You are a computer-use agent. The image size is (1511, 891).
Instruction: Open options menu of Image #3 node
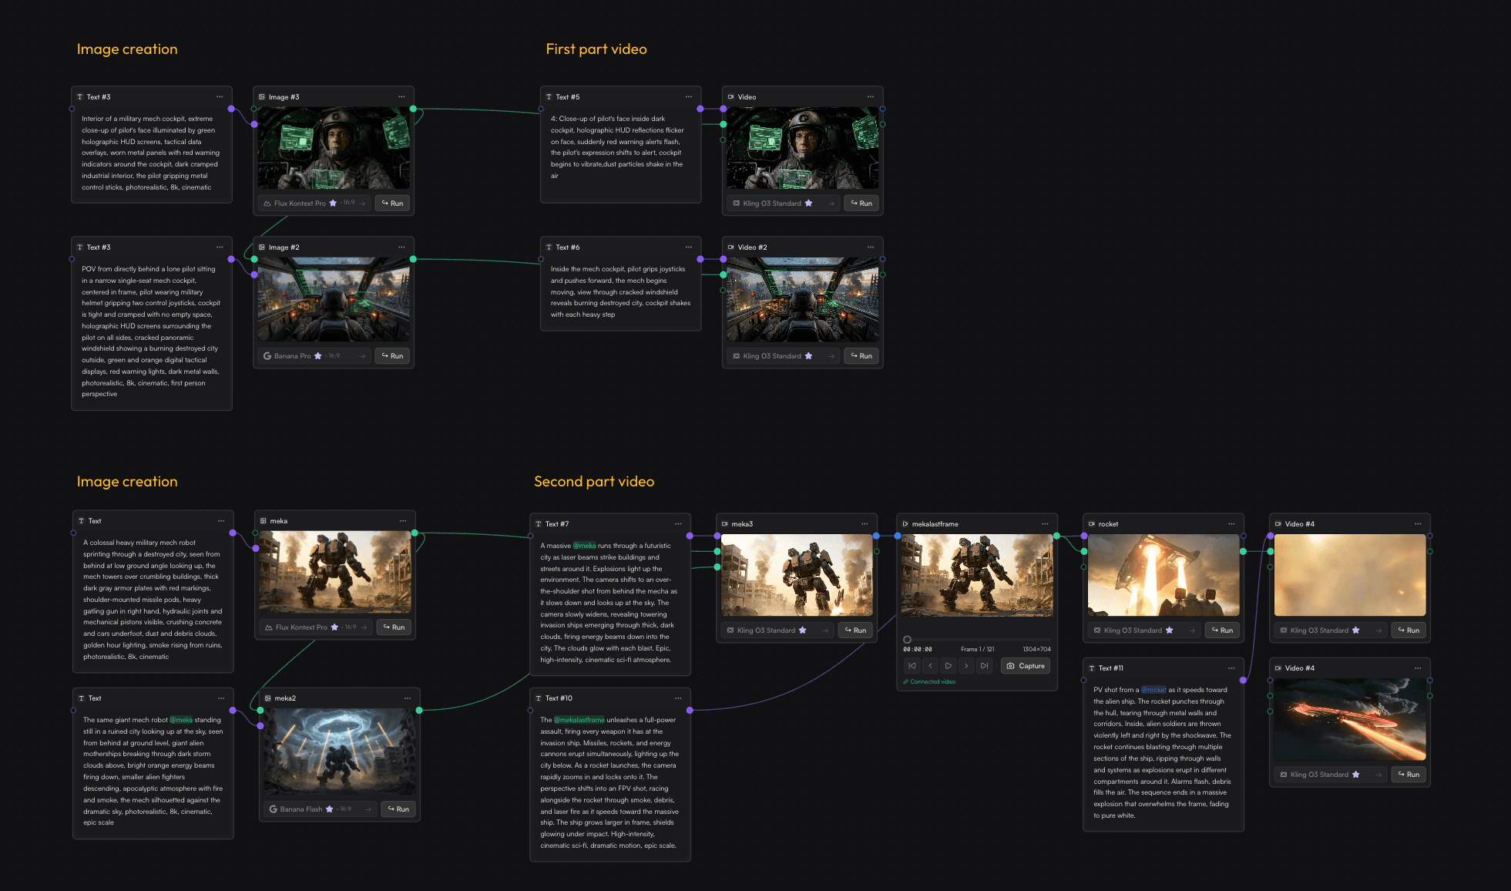coord(401,97)
